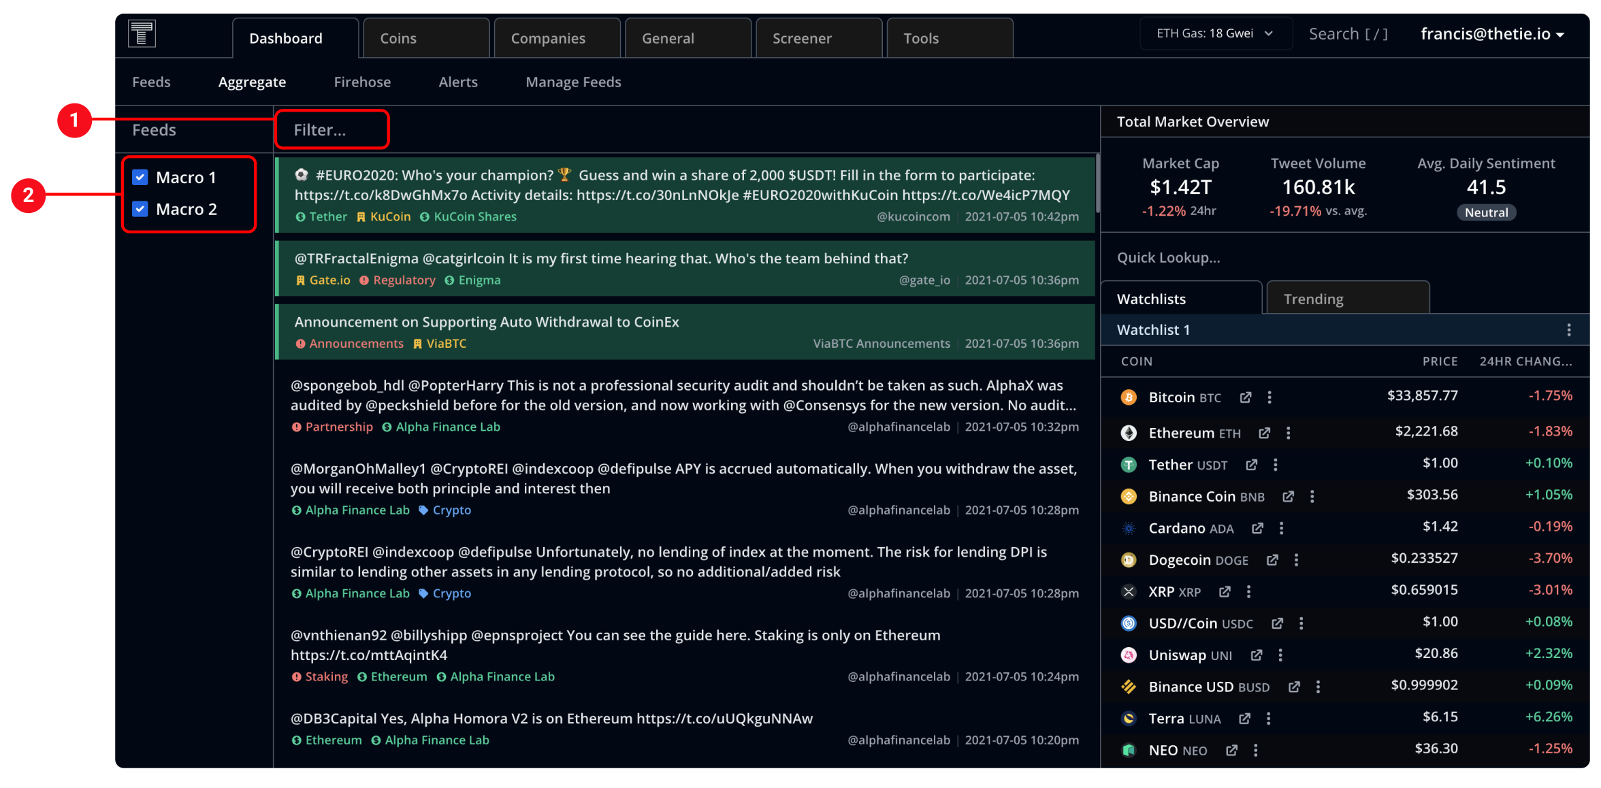Click the Binance Coin logo
This screenshot has height=788, width=1601.
point(1129,497)
